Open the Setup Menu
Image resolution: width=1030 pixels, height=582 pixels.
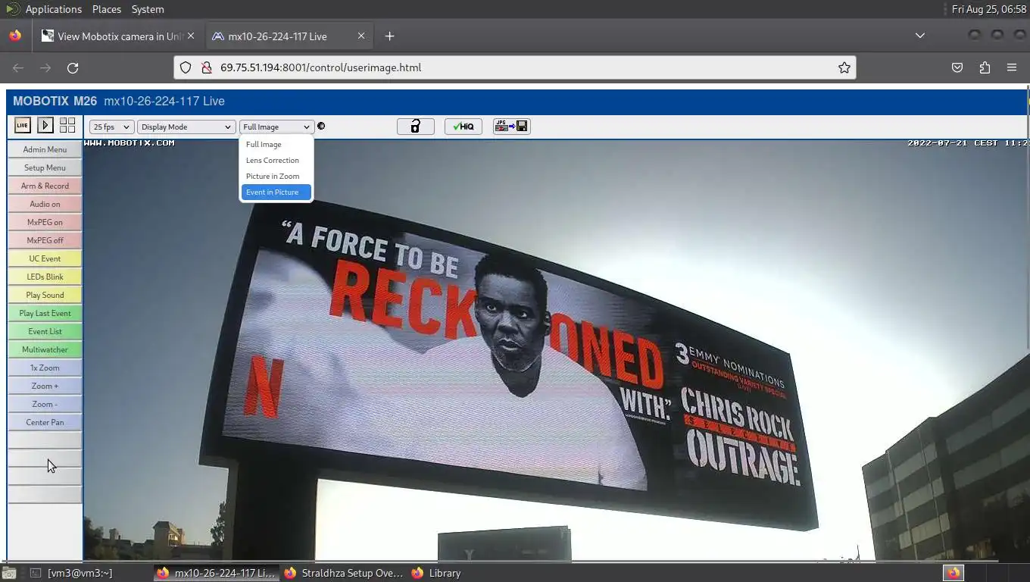click(45, 167)
